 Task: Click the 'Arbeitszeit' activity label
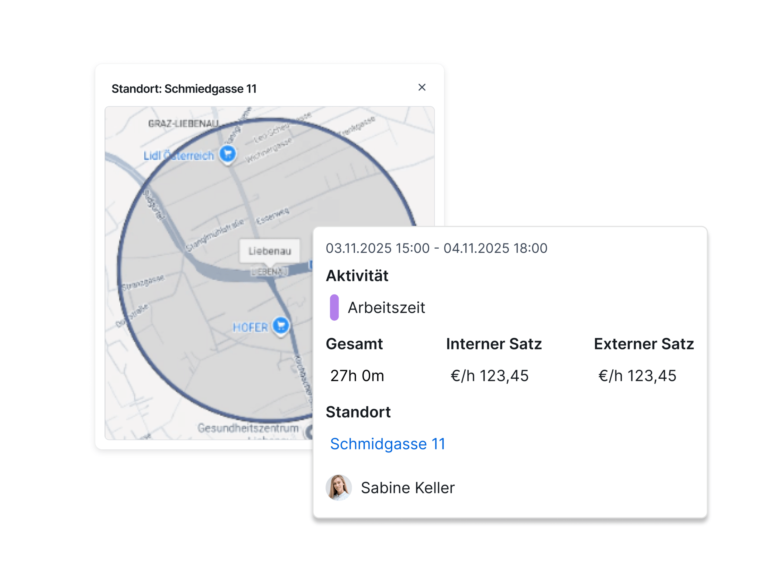coord(386,308)
